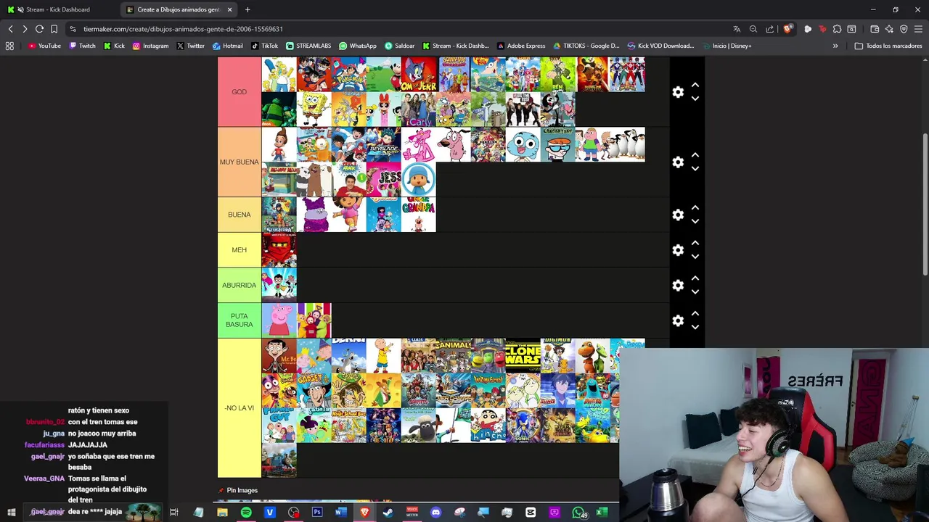929x522 pixels.
Task: Open settings gear for BUENA tier
Action: pyautogui.click(x=678, y=215)
